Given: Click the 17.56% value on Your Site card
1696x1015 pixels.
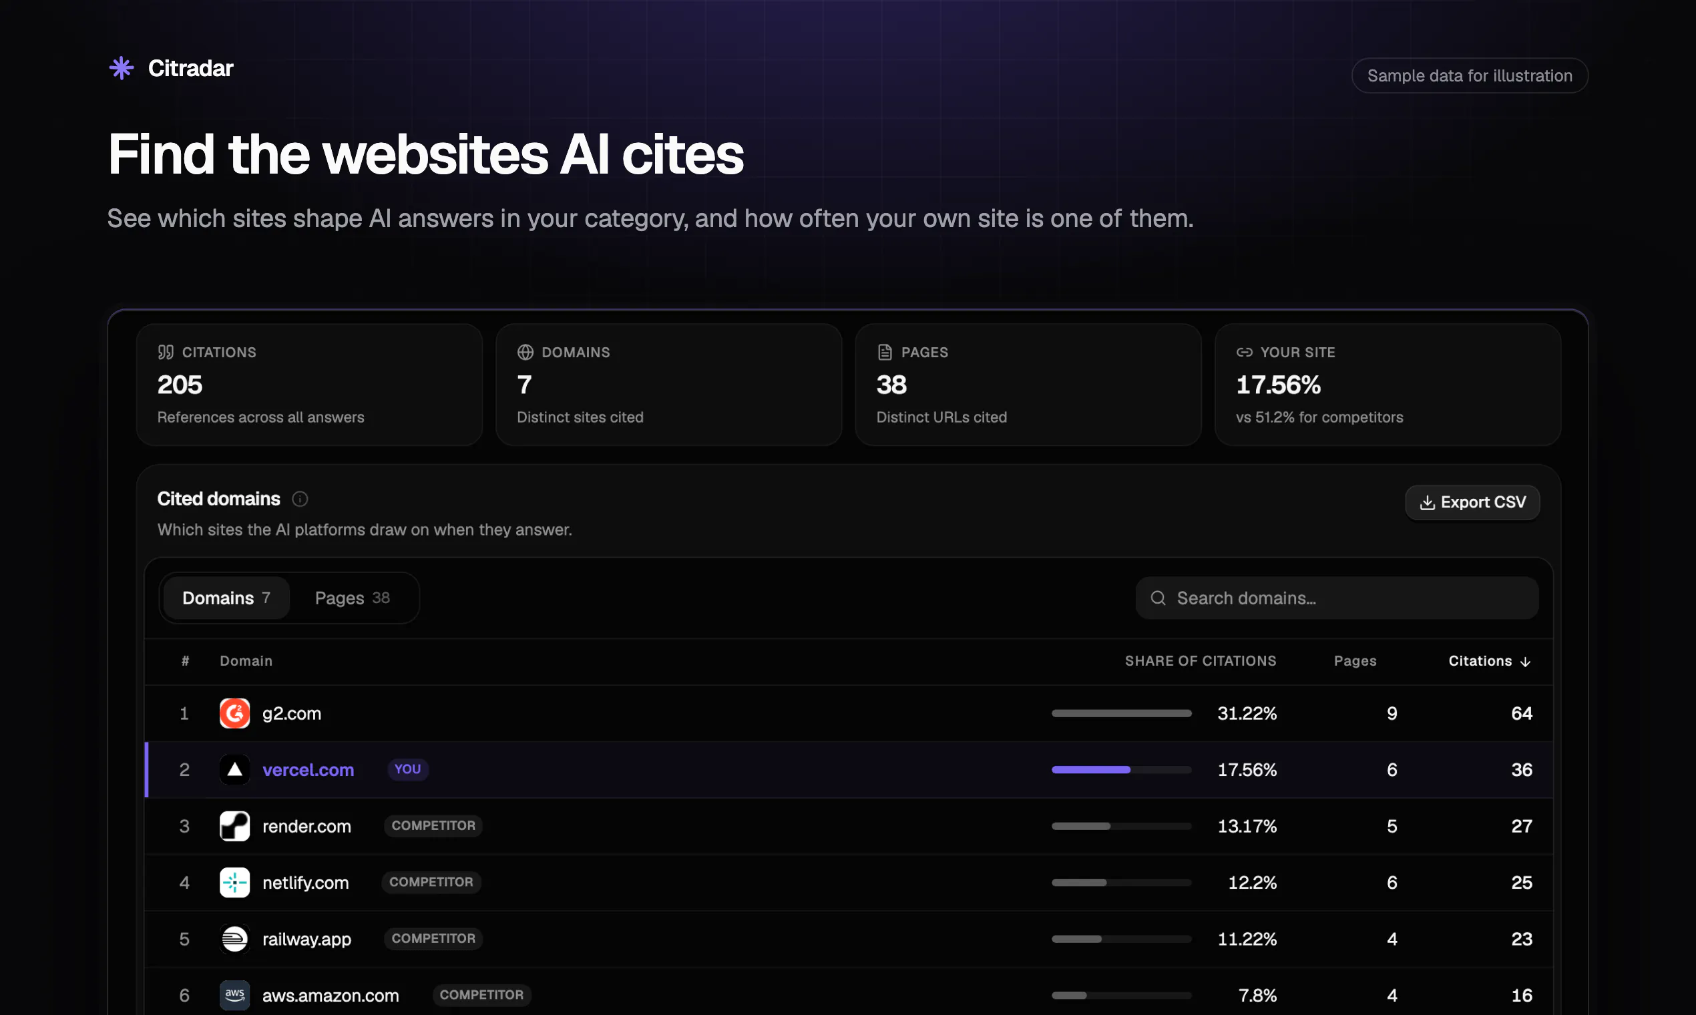Looking at the screenshot, I should [1278, 385].
